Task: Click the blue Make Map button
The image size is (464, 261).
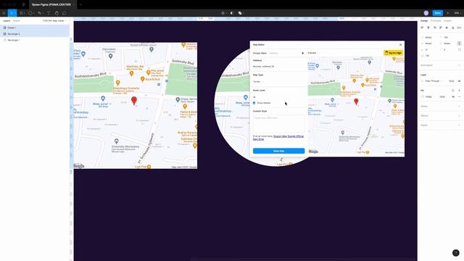Action: coord(278,151)
